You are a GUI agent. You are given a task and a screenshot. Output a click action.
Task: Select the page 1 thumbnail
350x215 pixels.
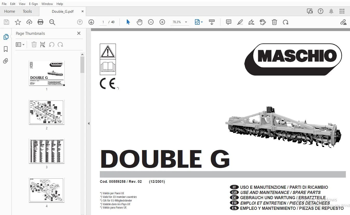47,73
